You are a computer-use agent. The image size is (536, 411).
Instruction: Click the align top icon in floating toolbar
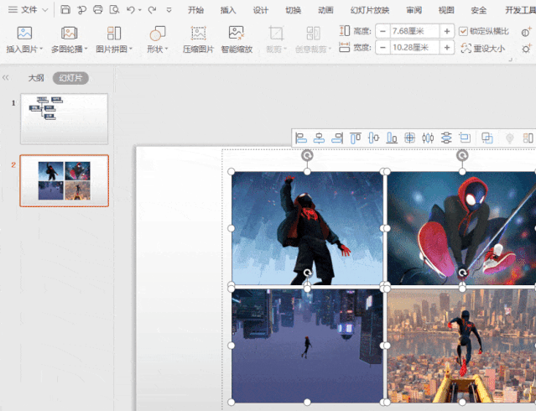356,138
